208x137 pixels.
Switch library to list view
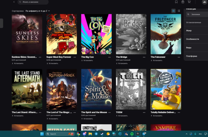[x=179, y=11]
